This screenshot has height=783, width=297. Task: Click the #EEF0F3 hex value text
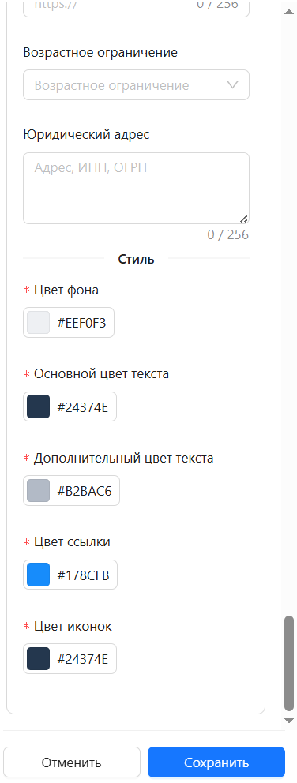(x=81, y=323)
